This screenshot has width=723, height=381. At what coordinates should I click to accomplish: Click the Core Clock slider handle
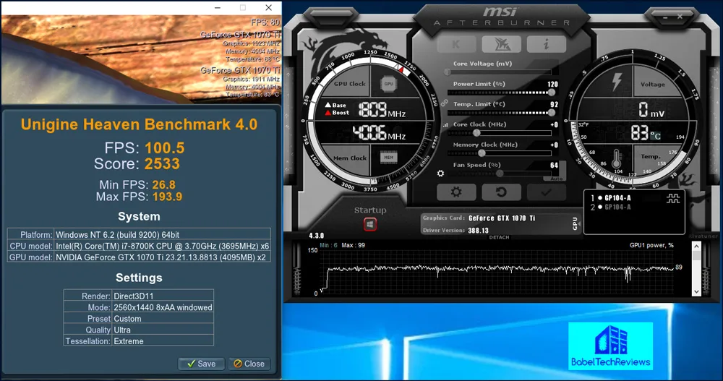point(476,133)
